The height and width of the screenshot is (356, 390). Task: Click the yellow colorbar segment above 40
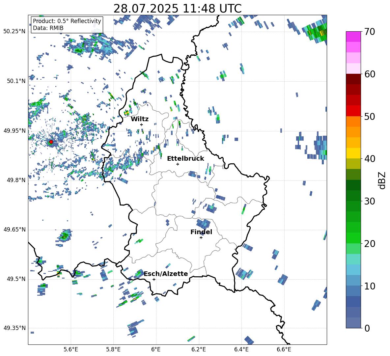coord(353,153)
